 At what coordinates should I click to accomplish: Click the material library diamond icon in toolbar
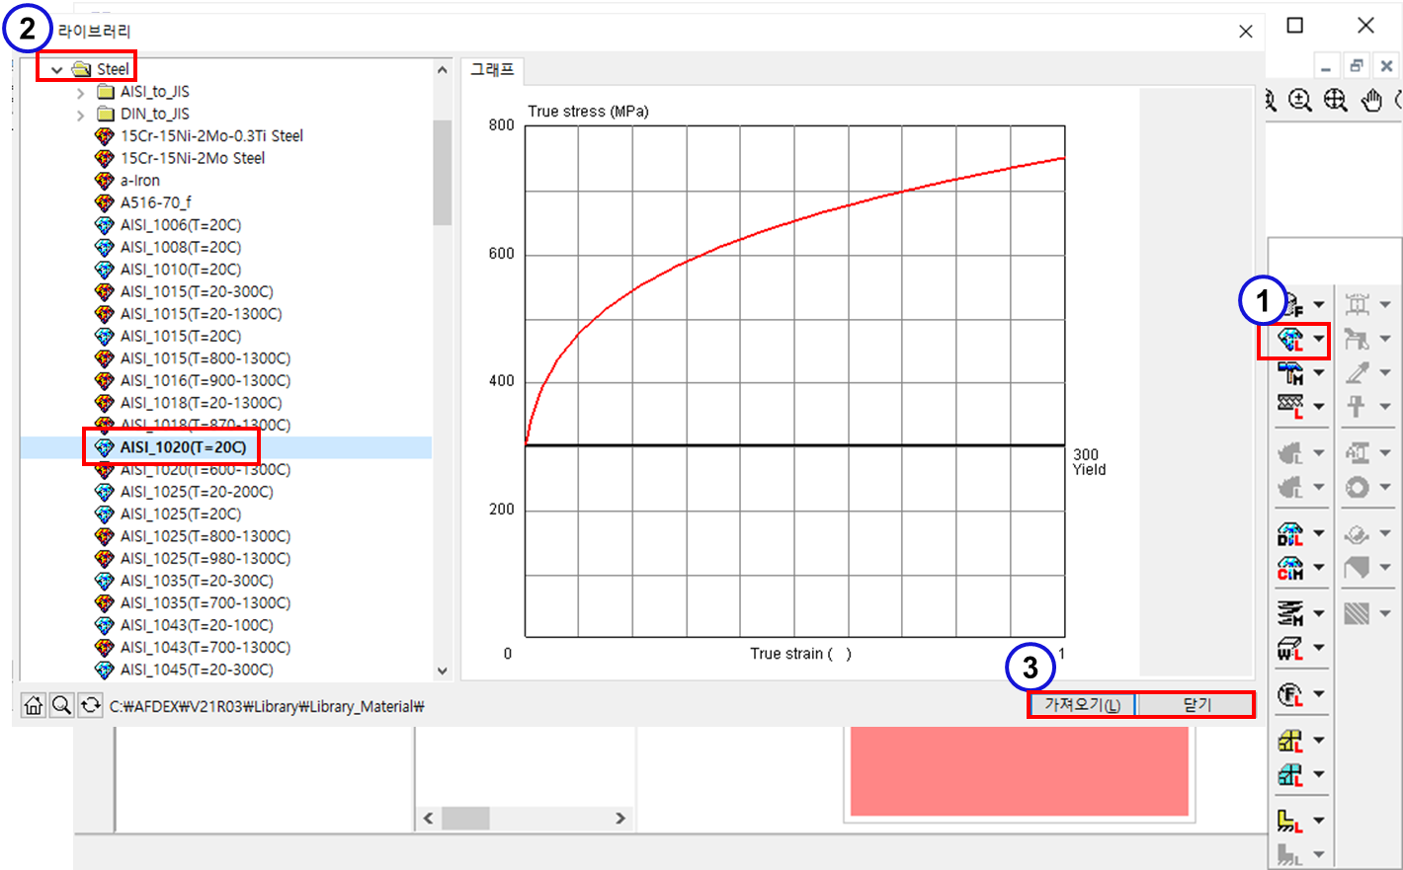click(1289, 340)
